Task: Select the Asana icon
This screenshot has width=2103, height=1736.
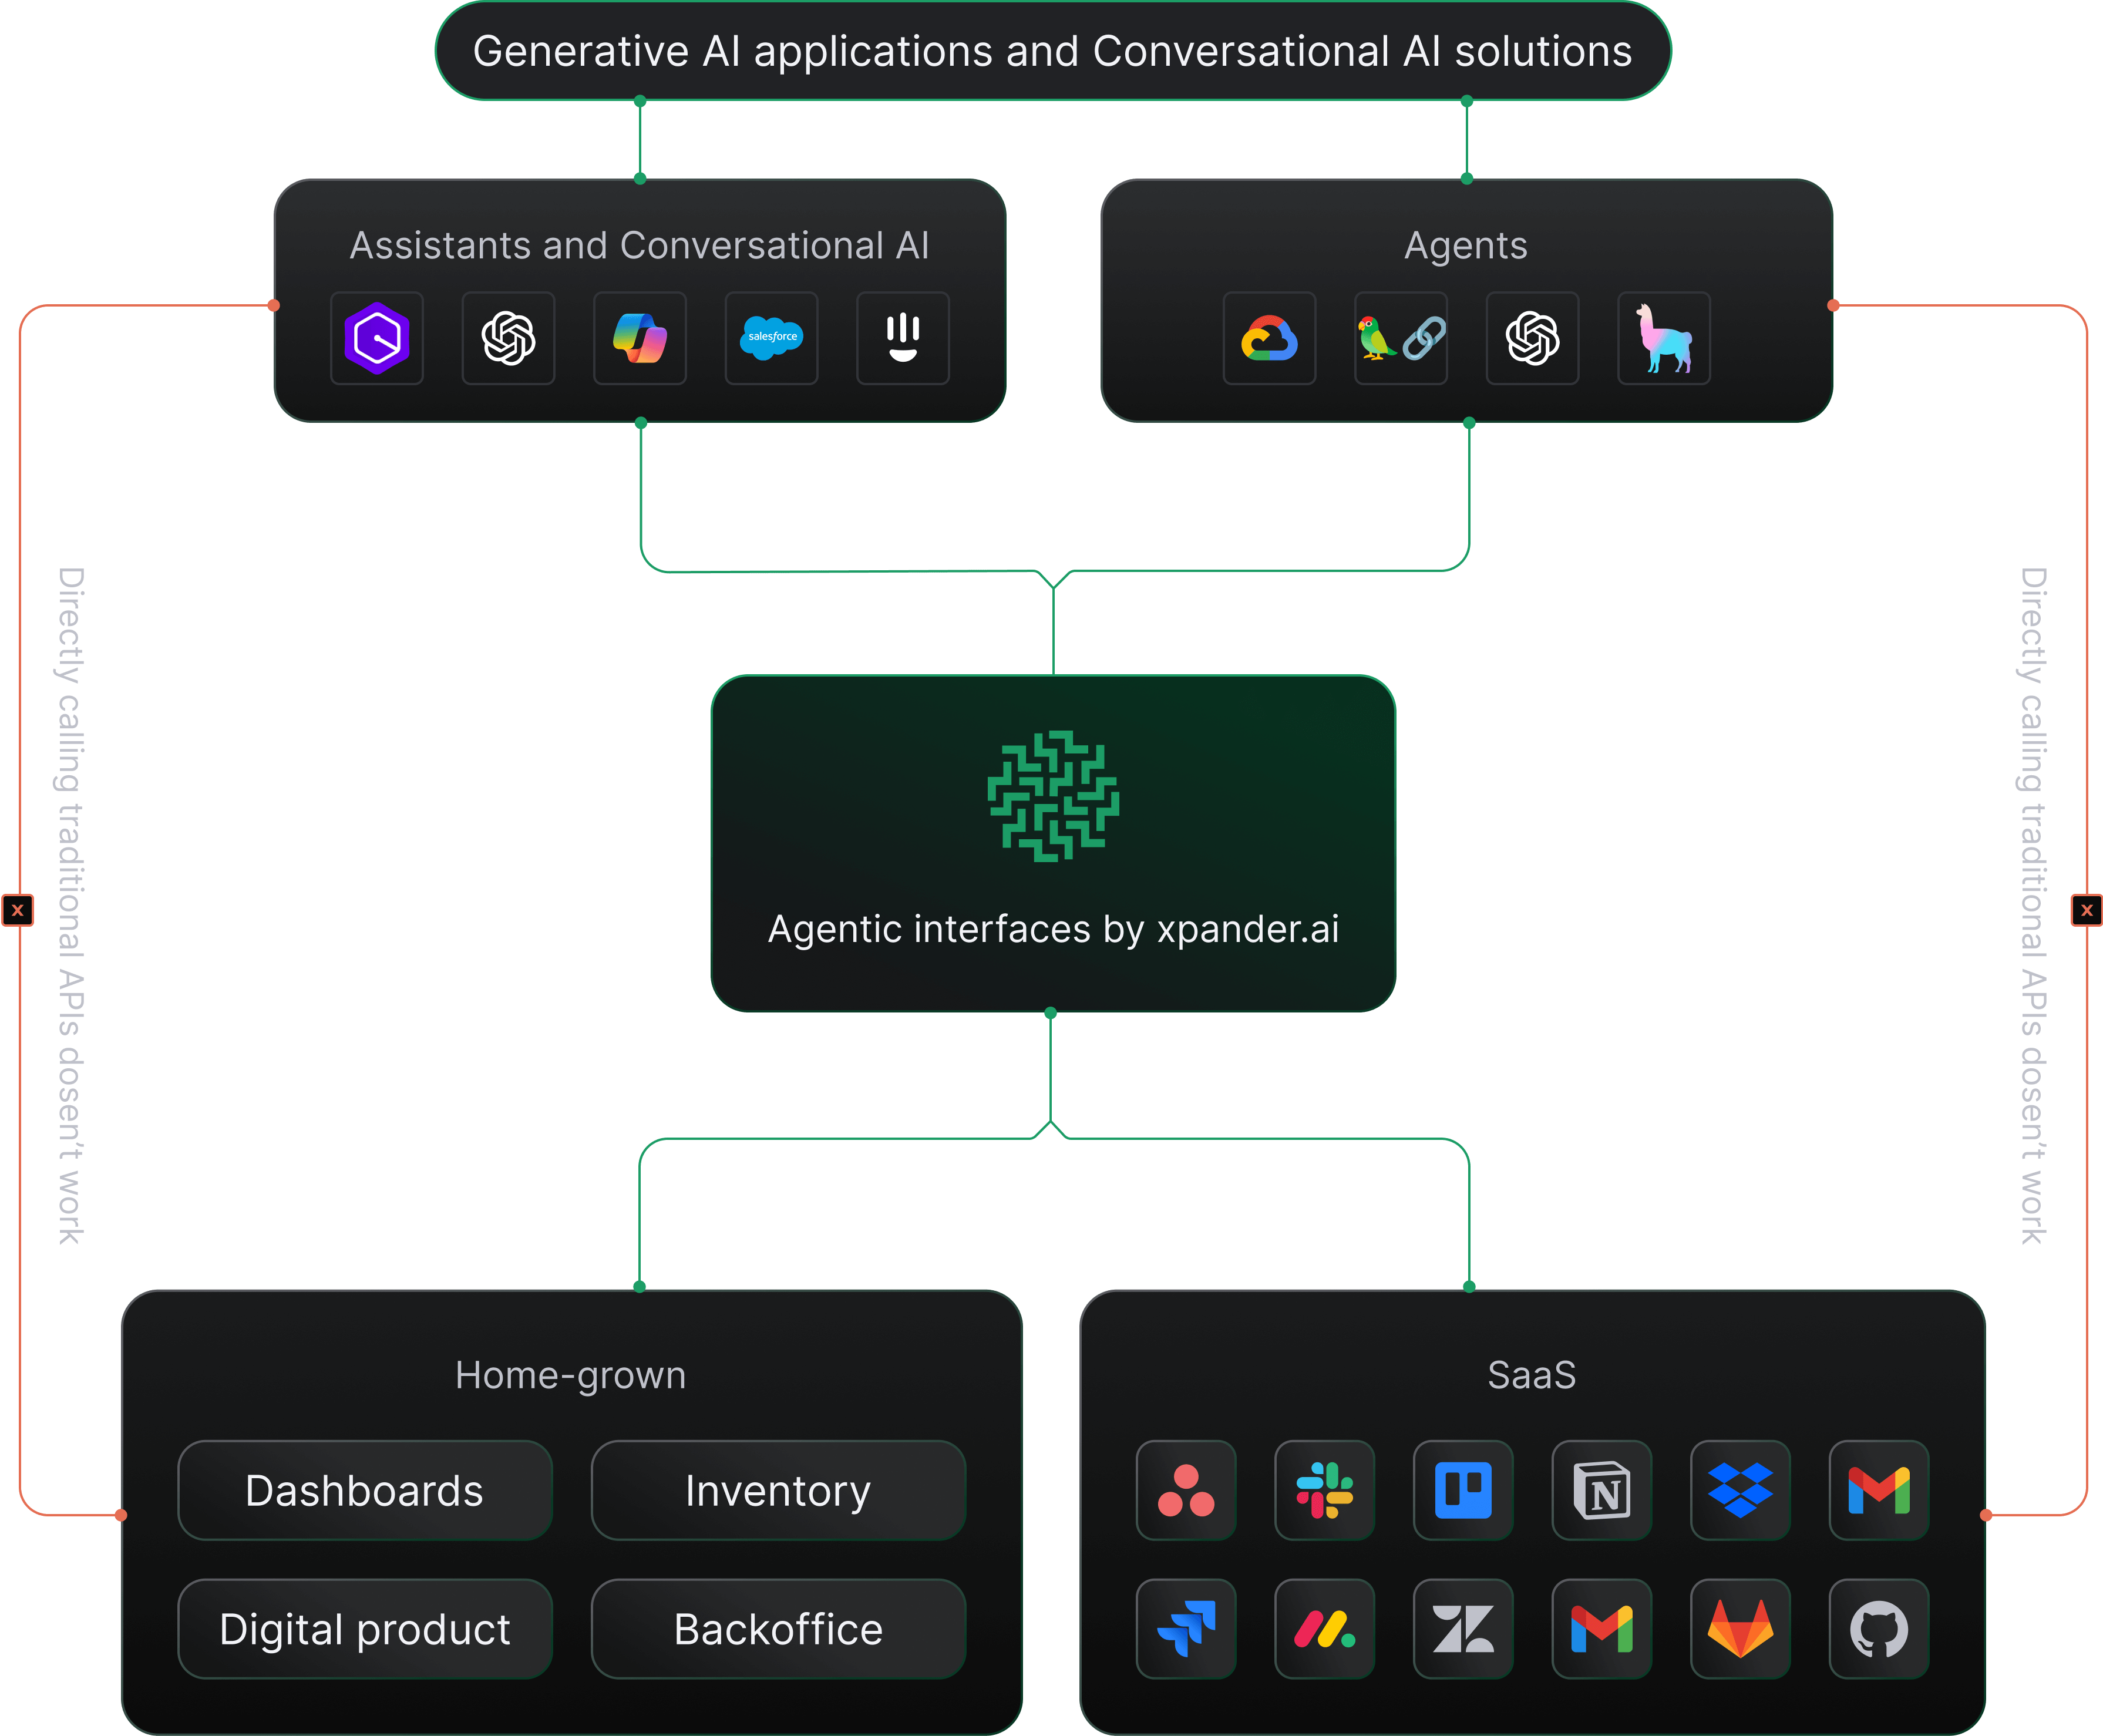Action: [x=1186, y=1491]
